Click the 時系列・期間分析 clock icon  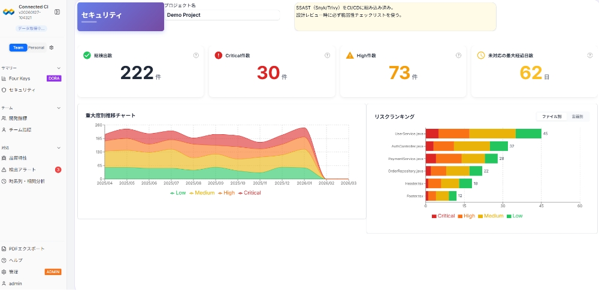point(4,181)
